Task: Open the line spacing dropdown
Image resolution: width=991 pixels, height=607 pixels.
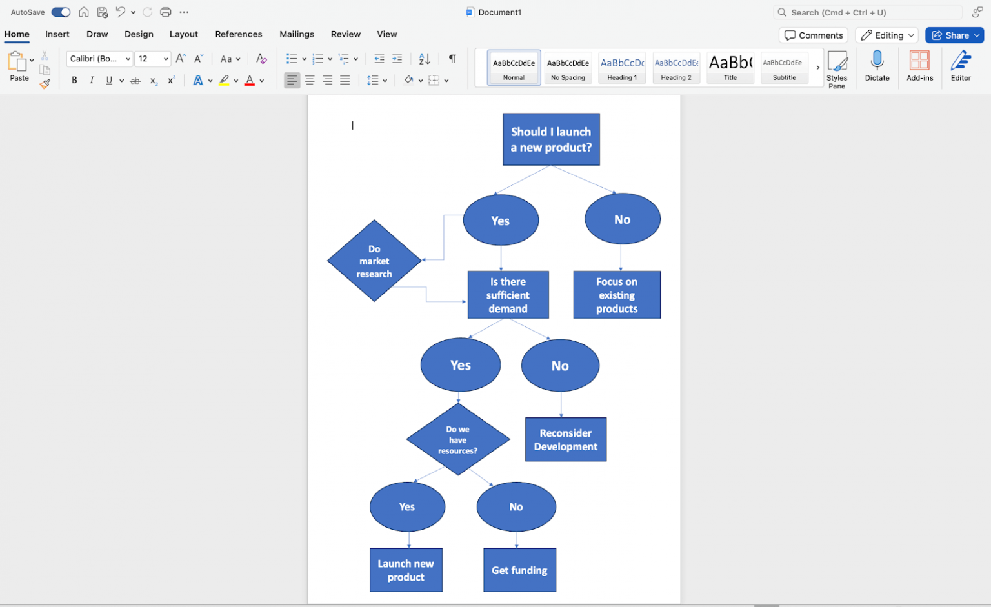Action: (377, 80)
